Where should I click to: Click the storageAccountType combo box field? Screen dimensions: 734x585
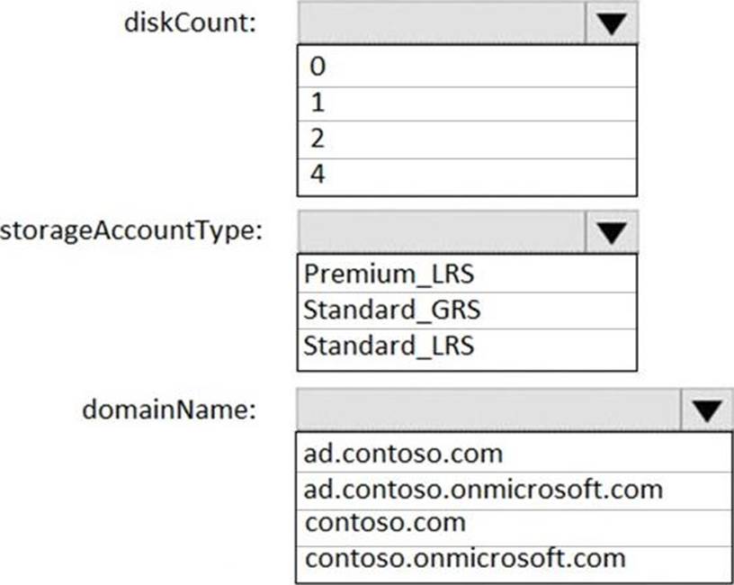441,232
